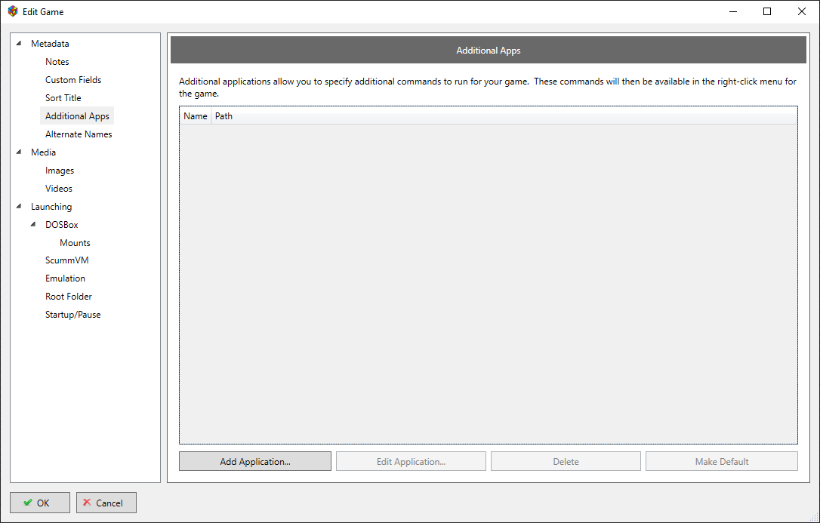
Task: Open Startup/Pause options
Action: (x=72, y=315)
